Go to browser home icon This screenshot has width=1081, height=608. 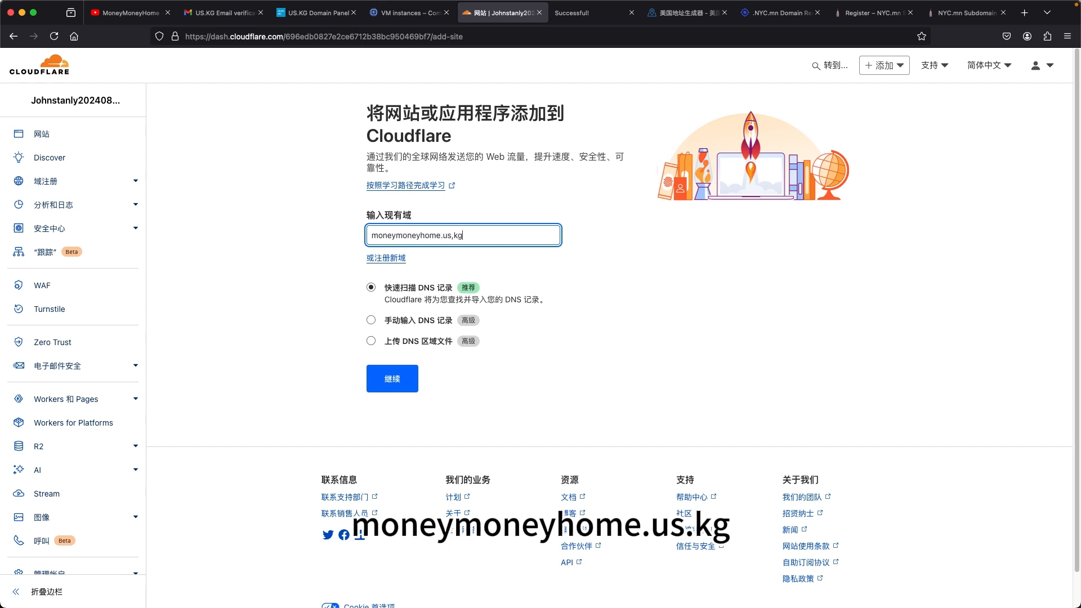74,36
